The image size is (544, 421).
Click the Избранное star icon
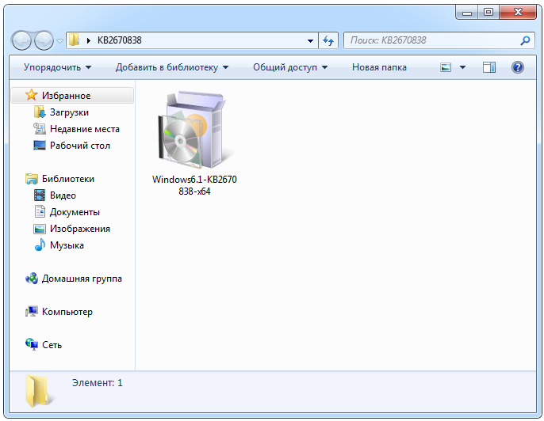[x=31, y=95]
